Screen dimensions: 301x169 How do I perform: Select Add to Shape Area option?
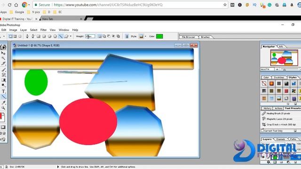tap(104, 36)
